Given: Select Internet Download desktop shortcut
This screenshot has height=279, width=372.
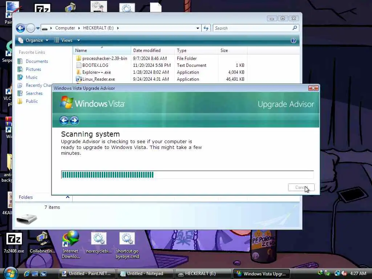Looking at the screenshot, I should point(71,245).
